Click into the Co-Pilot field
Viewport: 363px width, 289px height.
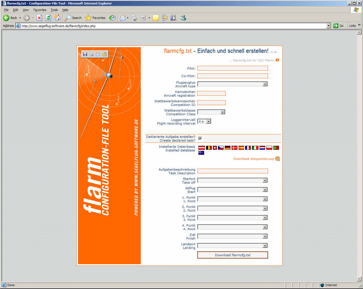pos(232,76)
